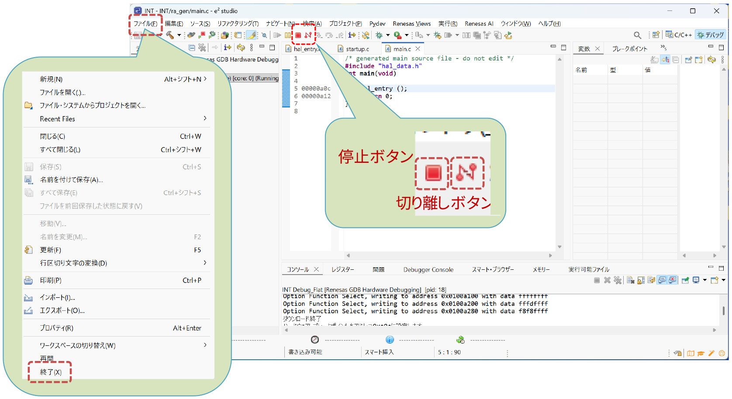Toggle Show Type Names in variables view
The height and width of the screenshot is (399, 732).
pyautogui.click(x=654, y=60)
